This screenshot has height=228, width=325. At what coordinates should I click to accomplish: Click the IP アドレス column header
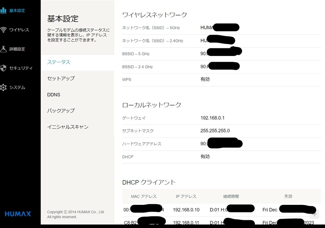tap(186, 196)
